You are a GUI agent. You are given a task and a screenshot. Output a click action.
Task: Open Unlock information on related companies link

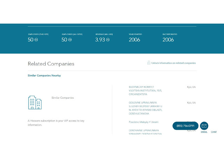[174, 63]
